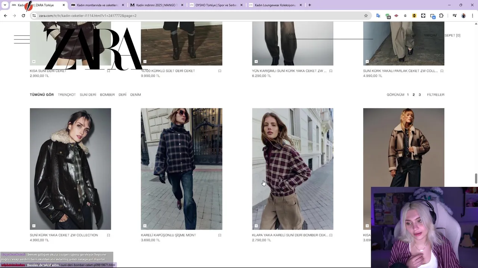The height and width of the screenshot is (268, 478).
Task: Star this page as a bookmark
Action: [366, 16]
